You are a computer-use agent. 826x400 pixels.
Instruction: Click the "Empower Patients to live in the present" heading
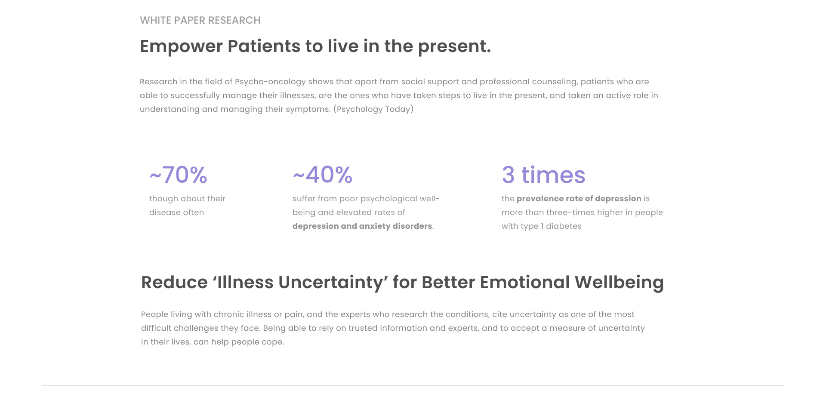pos(315,46)
